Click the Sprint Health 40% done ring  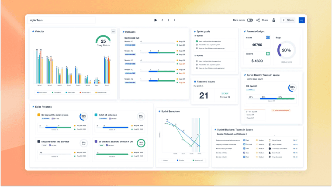(292, 88)
